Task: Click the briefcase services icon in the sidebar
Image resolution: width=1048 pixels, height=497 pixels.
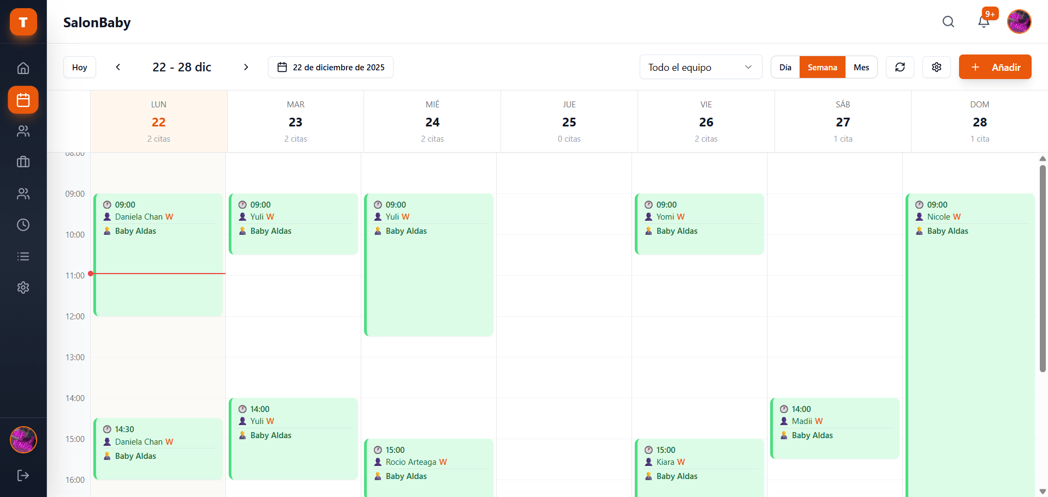Action: coord(23,162)
